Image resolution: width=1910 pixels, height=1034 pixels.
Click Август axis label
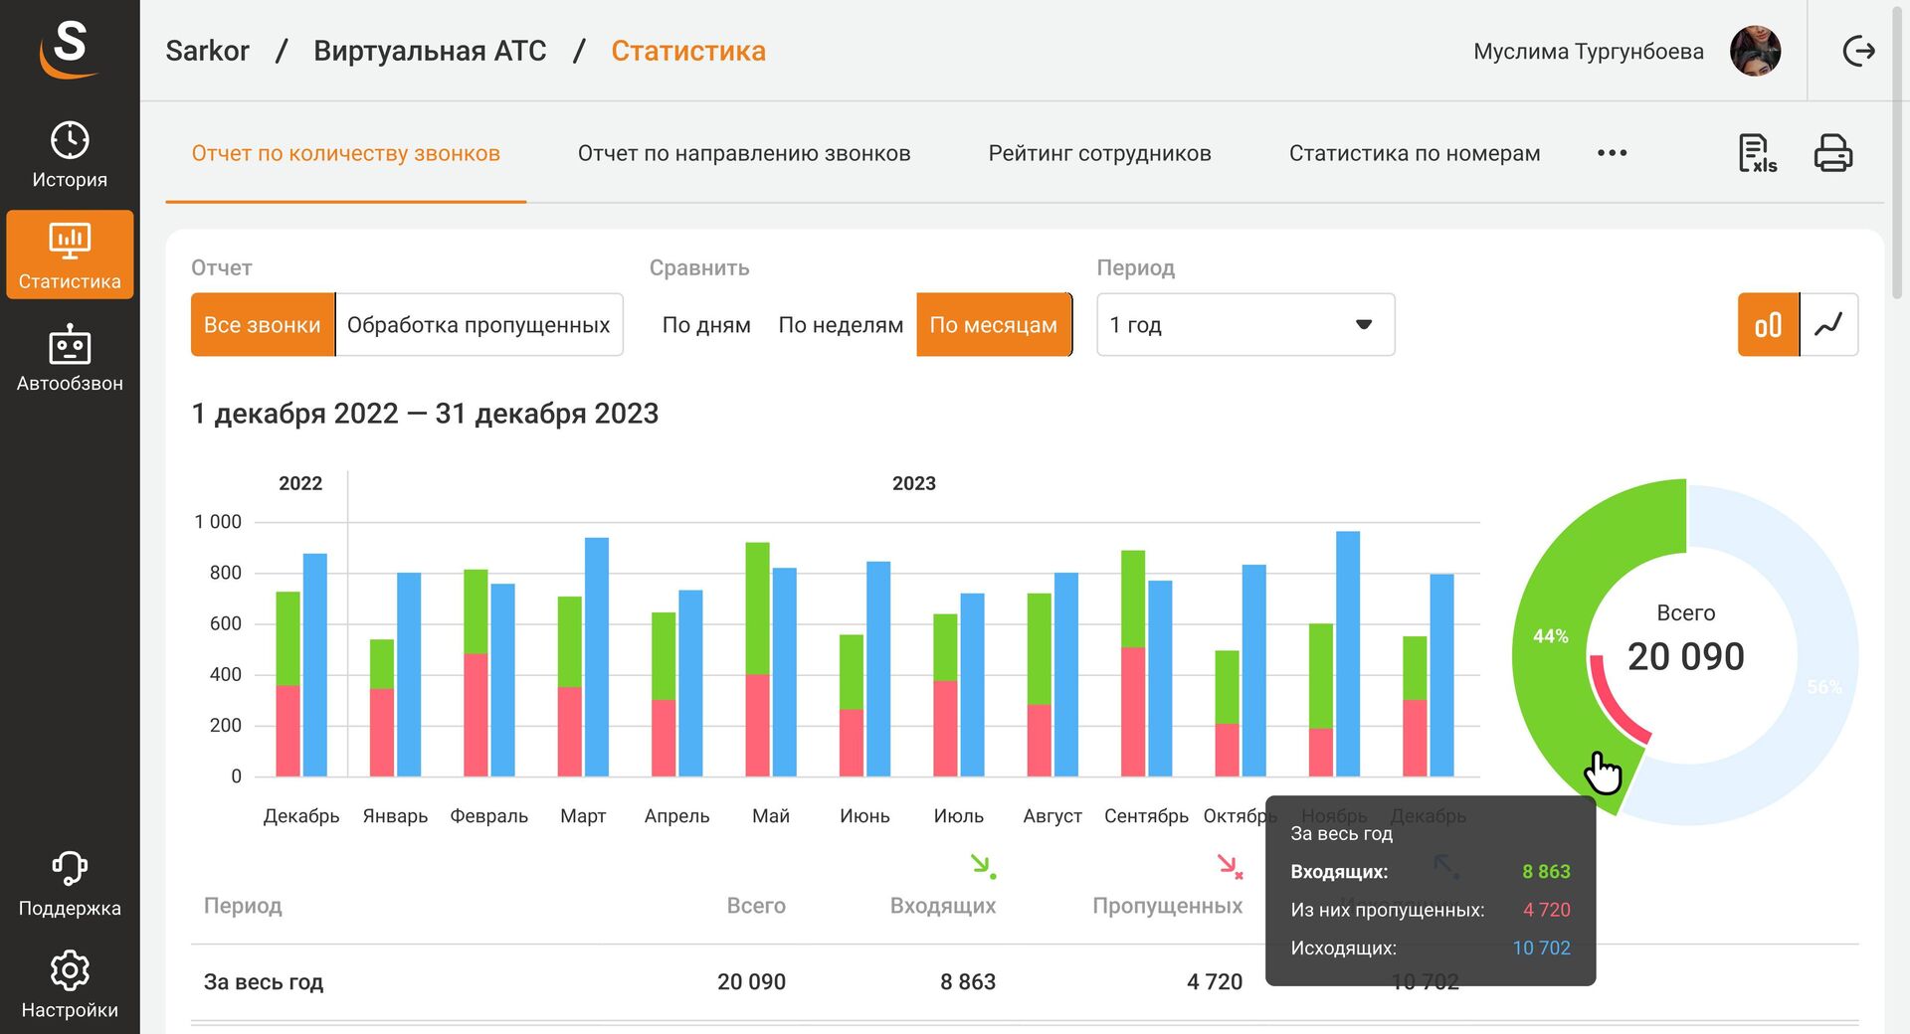[x=1052, y=816]
